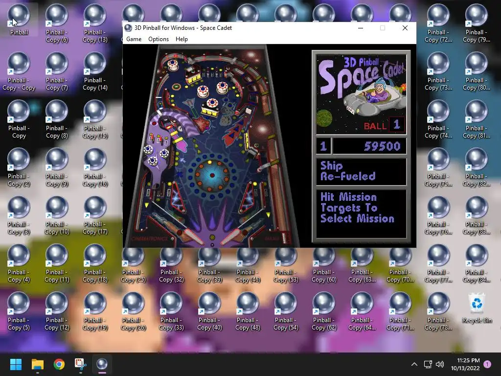Viewport: 501px width, 376px height.
Task: Select Pinball - Copy (11) shortcut
Action: (57, 263)
